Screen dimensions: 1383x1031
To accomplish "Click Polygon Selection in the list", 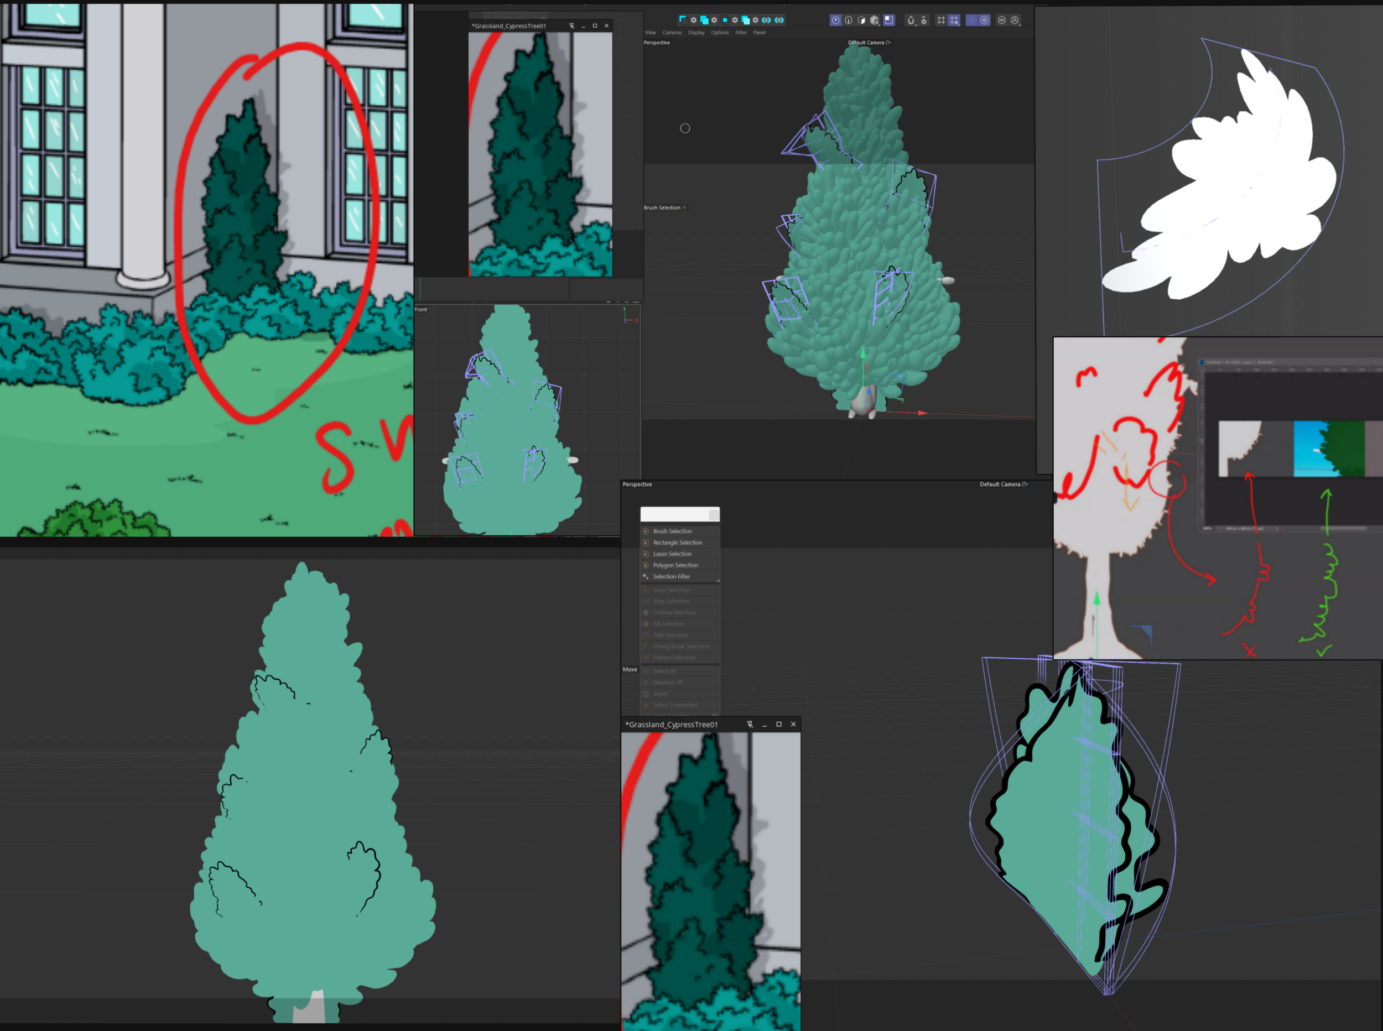I will coord(675,565).
